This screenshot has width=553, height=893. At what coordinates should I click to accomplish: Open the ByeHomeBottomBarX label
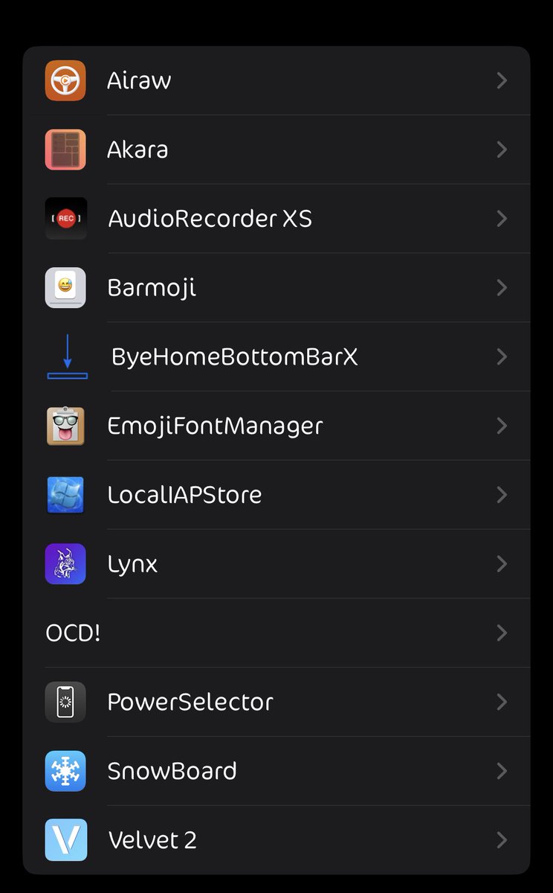(x=235, y=357)
